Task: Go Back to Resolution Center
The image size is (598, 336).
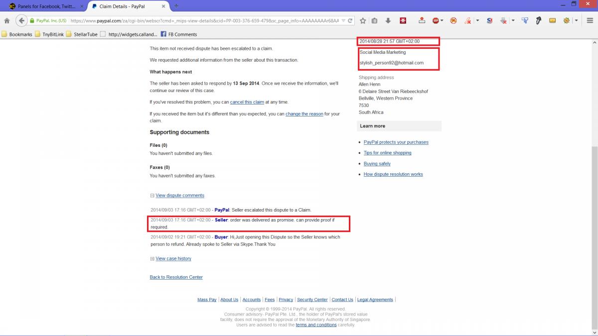Action: 176,277
